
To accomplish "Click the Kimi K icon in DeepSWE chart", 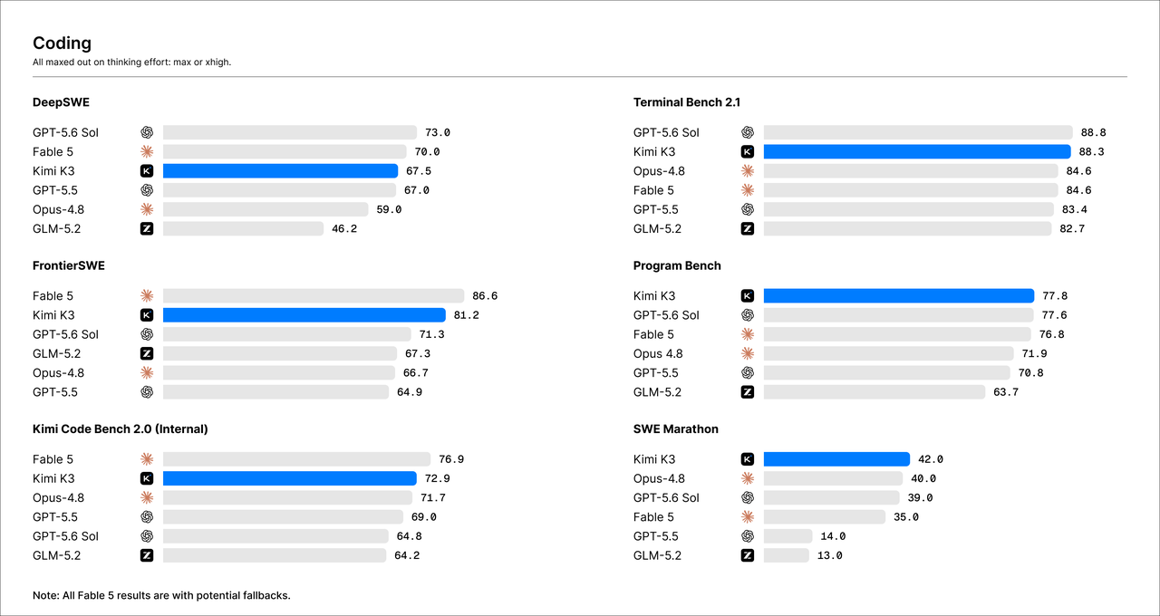I will 147,171.
